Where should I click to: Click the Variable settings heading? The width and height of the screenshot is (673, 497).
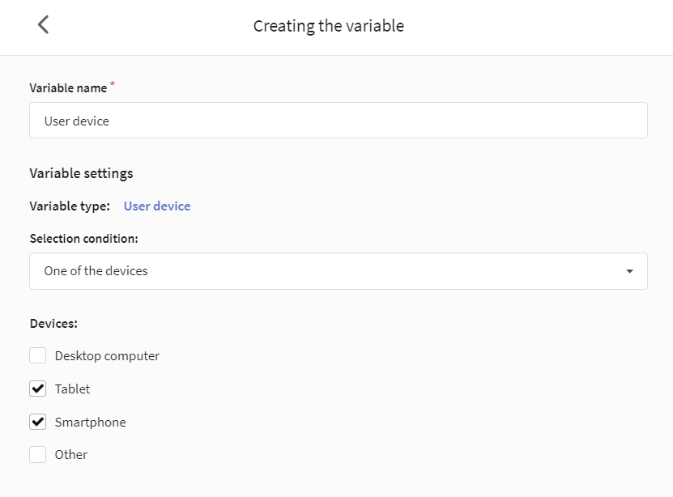81,173
